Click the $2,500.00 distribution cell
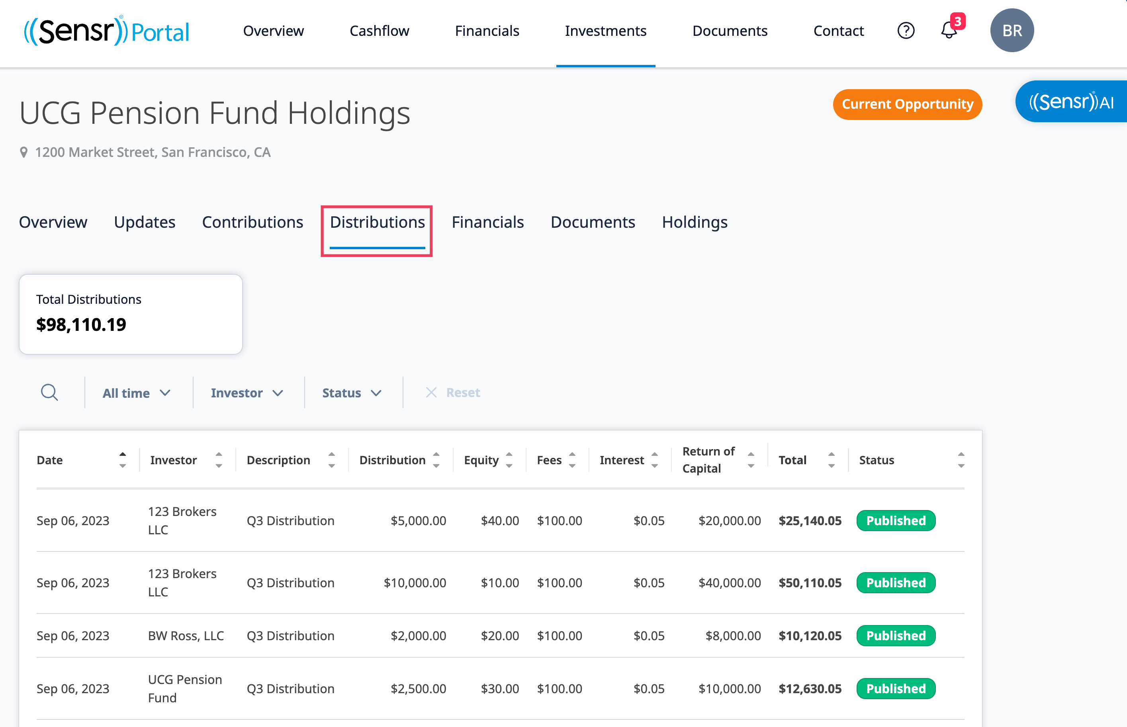 pyautogui.click(x=418, y=688)
